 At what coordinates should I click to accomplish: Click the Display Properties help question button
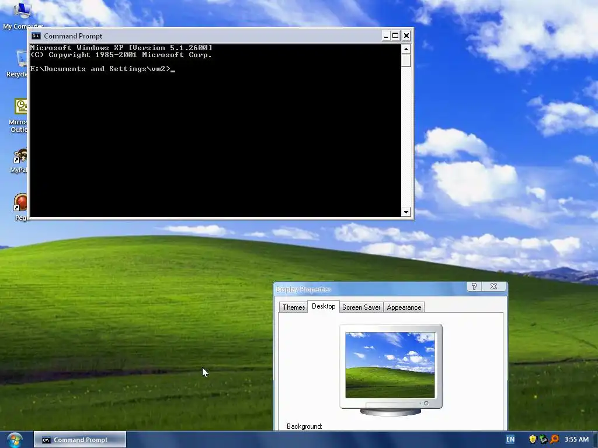coord(474,286)
